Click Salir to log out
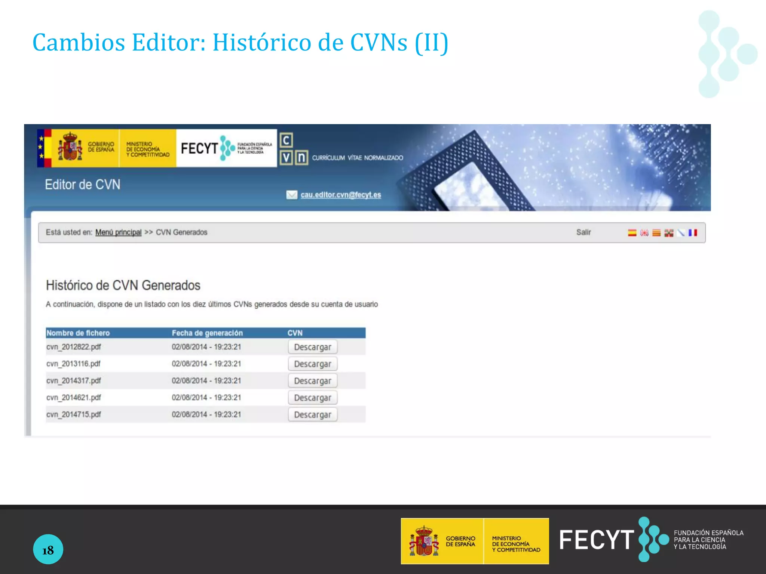The height and width of the screenshot is (574, 766). pos(583,232)
